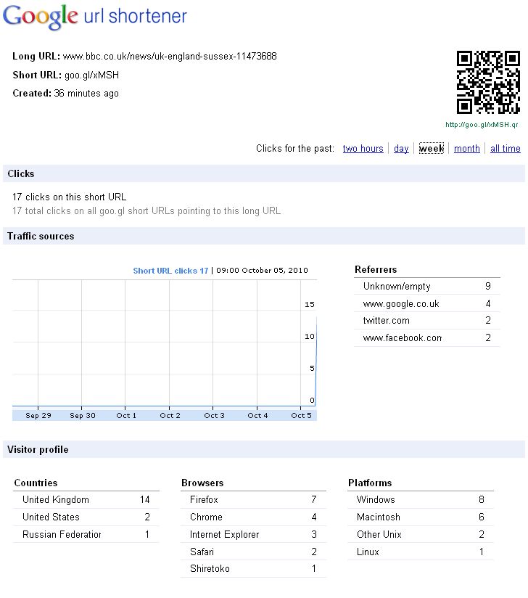The image size is (528, 598).
Task: Click the Platforms table heading
Action: [370, 483]
